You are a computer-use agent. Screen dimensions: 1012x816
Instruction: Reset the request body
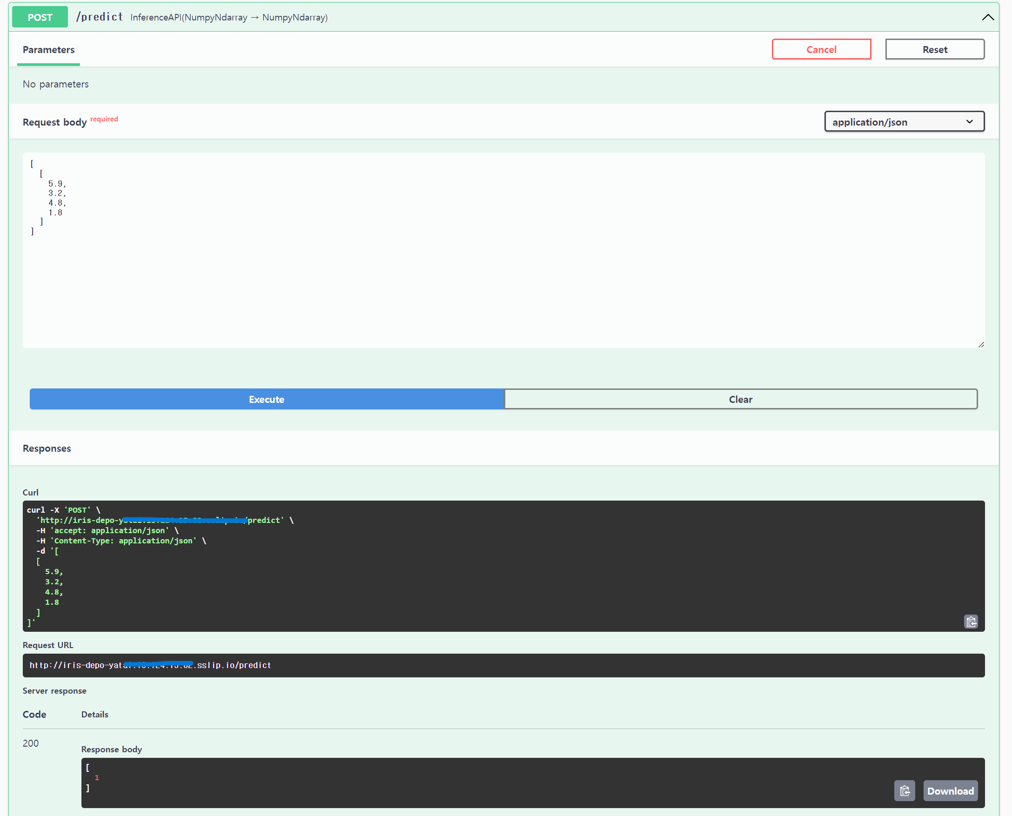[x=934, y=49]
